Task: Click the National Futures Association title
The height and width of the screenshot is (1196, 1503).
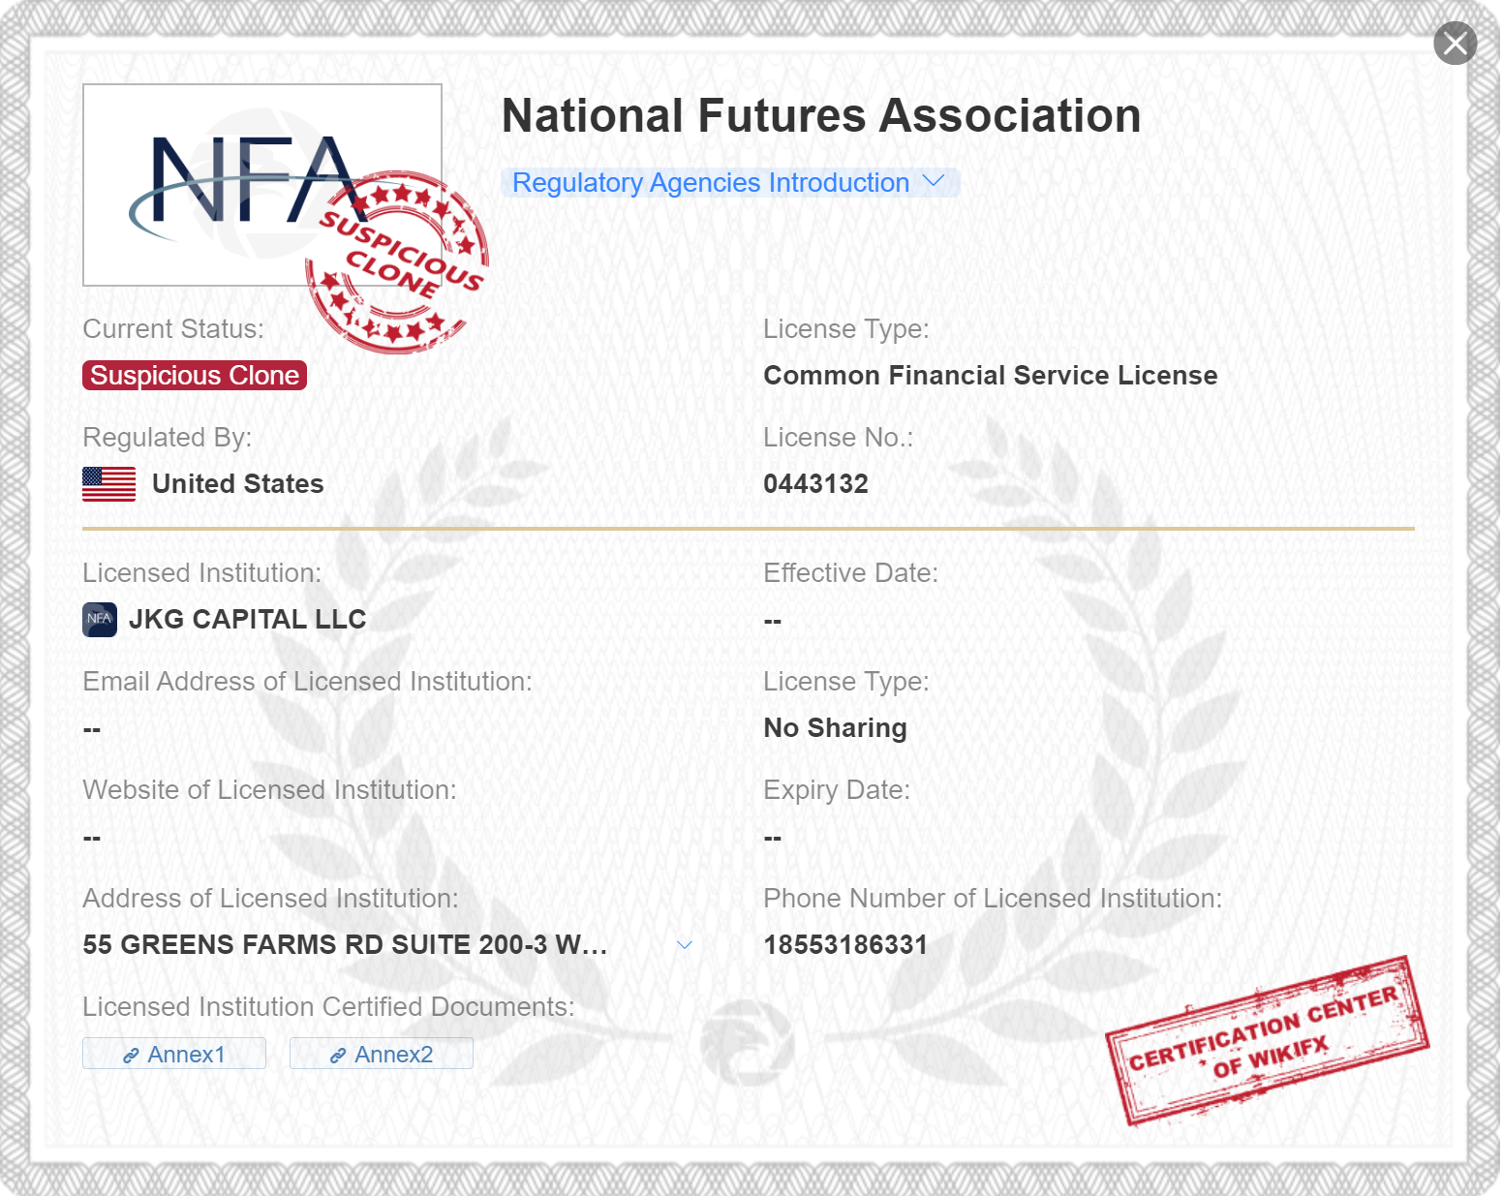Action: (821, 116)
